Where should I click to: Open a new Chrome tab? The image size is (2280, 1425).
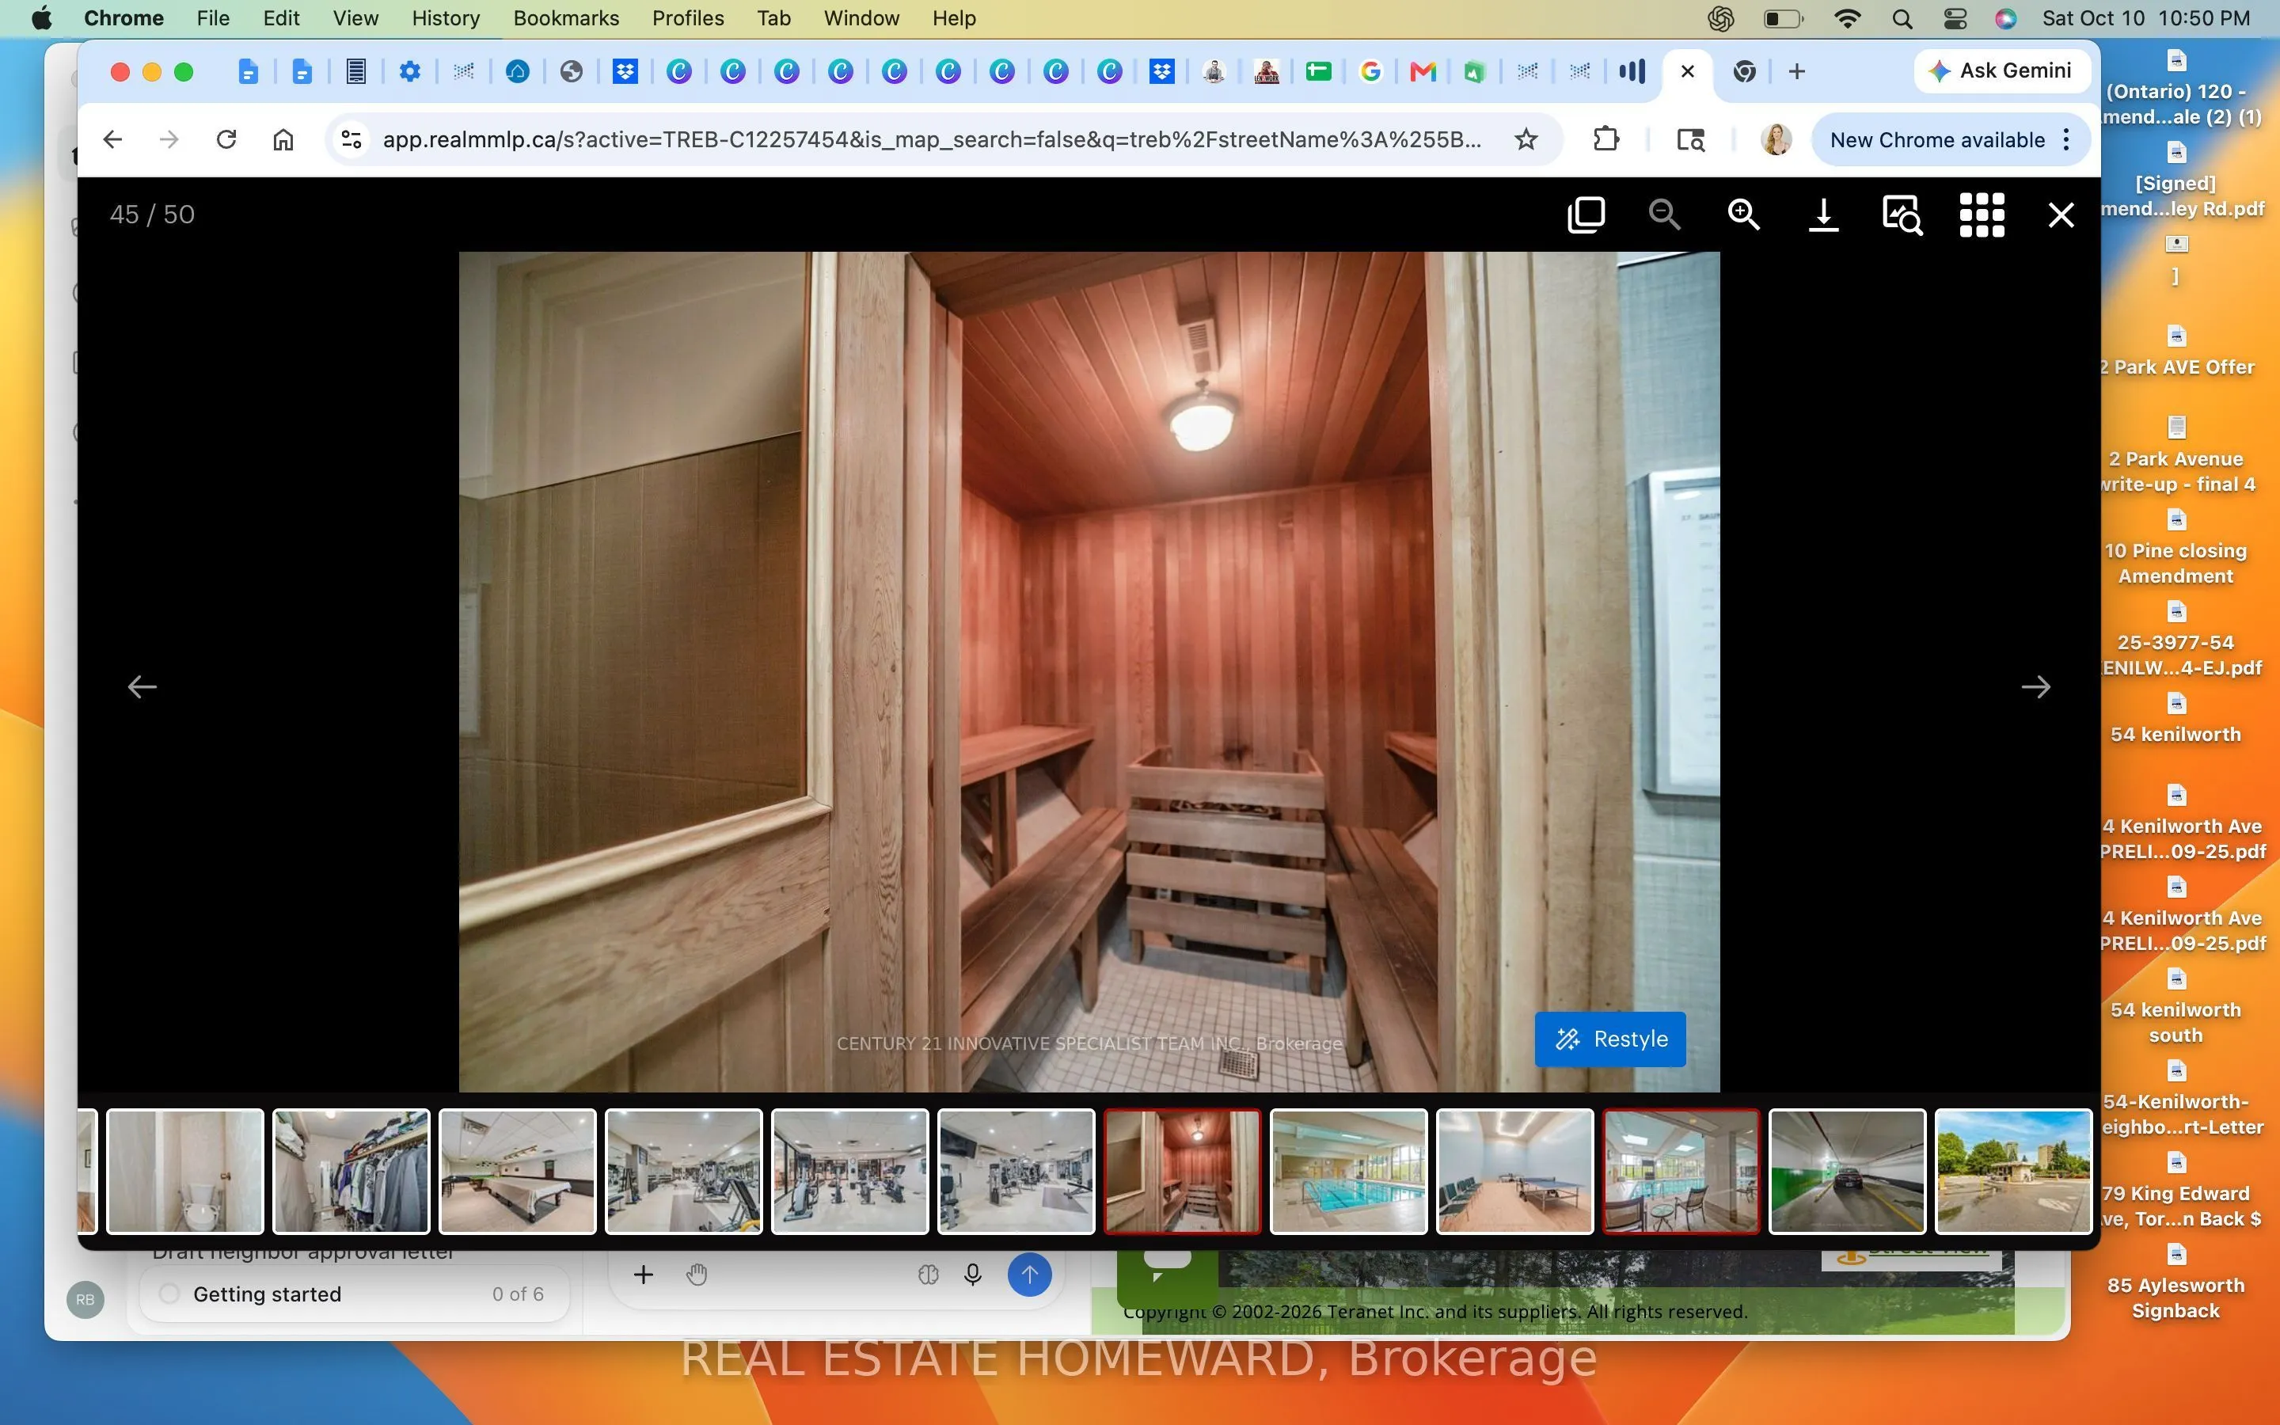[x=1796, y=71]
